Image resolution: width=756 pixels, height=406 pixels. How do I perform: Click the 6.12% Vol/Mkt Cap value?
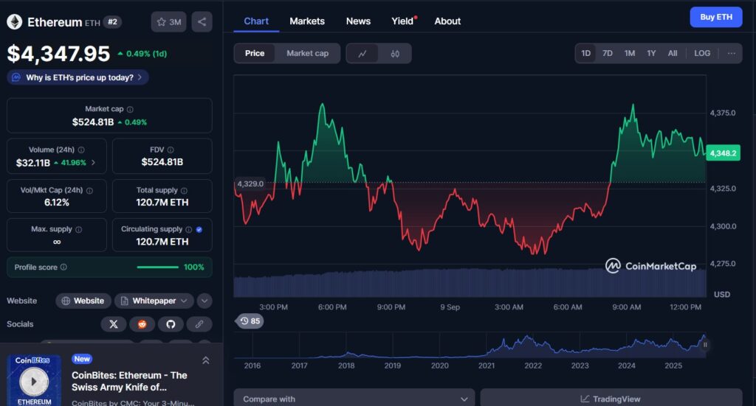(56, 203)
